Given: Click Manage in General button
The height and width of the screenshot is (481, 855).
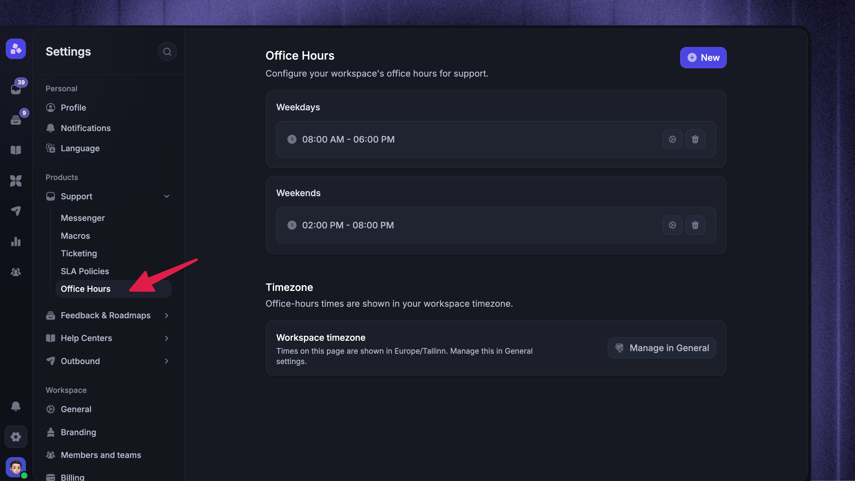Looking at the screenshot, I should point(661,348).
